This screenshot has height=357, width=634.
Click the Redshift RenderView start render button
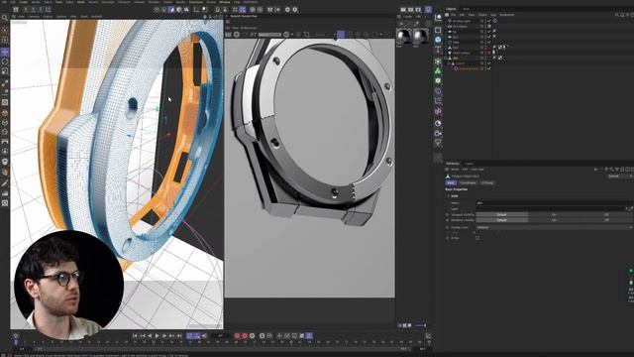[237, 35]
